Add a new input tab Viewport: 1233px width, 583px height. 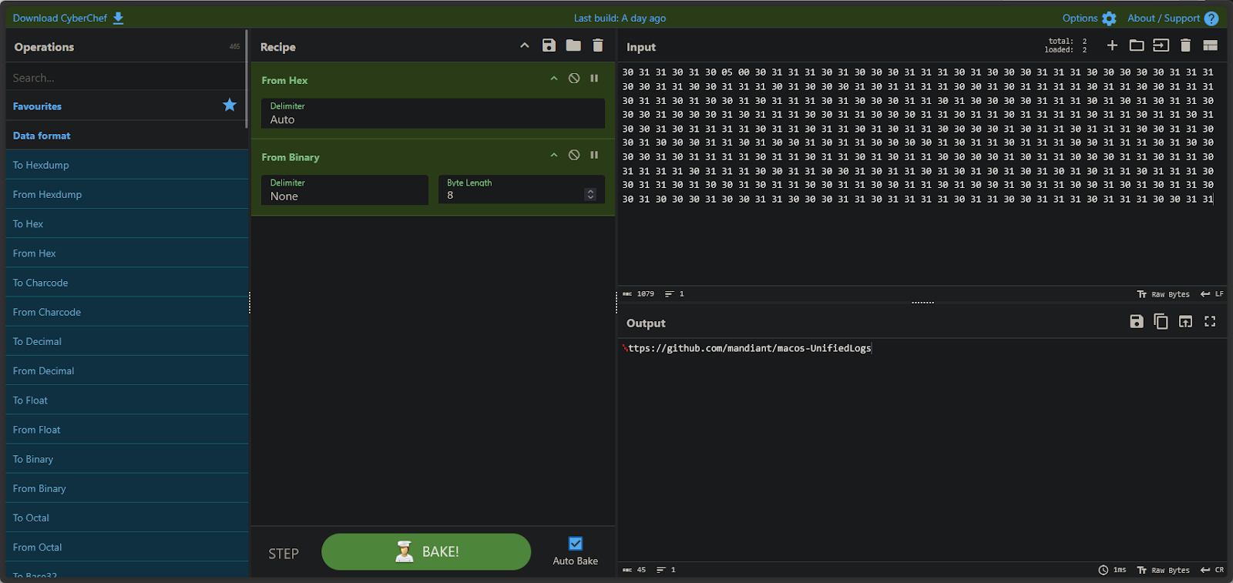point(1112,46)
